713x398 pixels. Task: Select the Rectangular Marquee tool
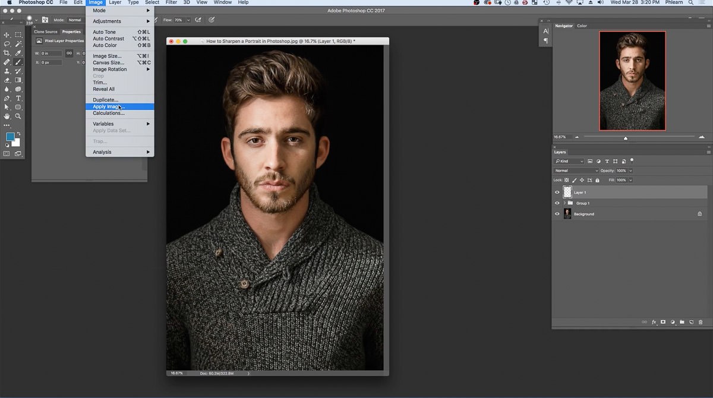point(18,35)
